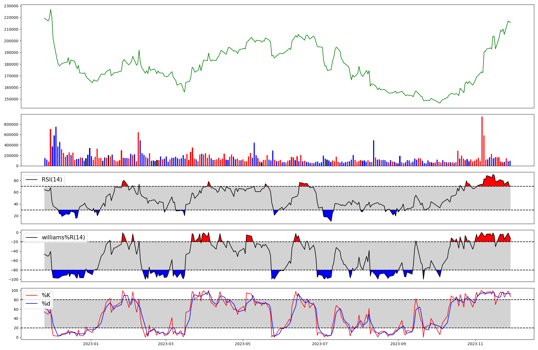Click the 230000 price axis tick label
The width and height of the screenshot is (538, 350).
tap(11, 6)
